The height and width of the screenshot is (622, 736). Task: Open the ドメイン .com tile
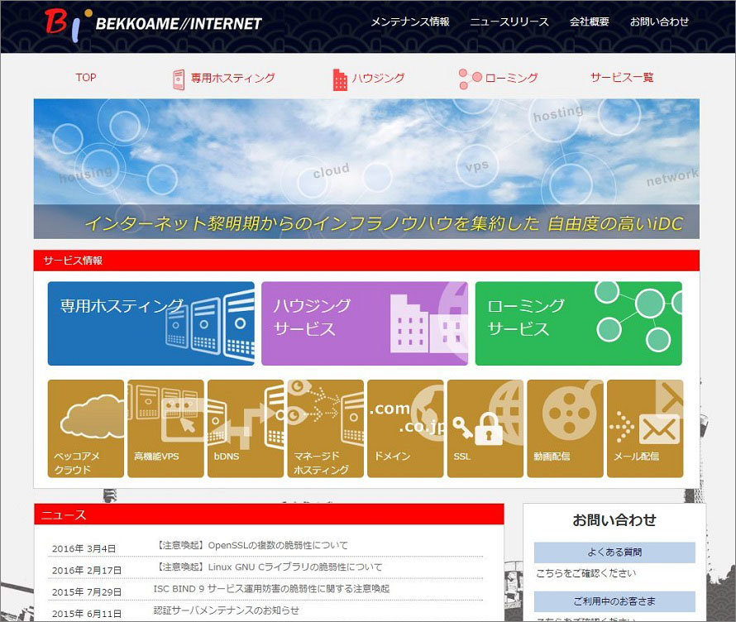(405, 428)
